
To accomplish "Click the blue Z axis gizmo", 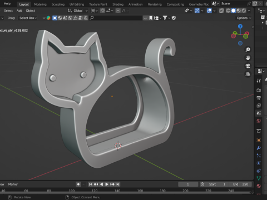I will [x=240, y=27].
